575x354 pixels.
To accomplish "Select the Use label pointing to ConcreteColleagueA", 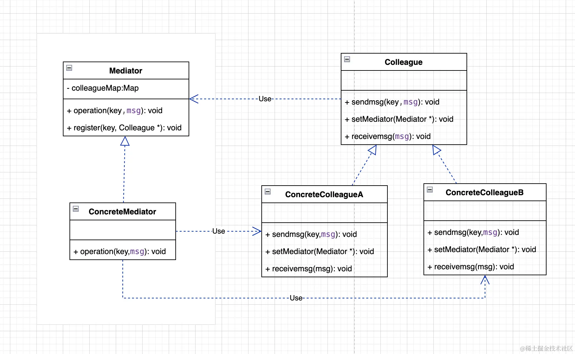I will pyautogui.click(x=219, y=231).
